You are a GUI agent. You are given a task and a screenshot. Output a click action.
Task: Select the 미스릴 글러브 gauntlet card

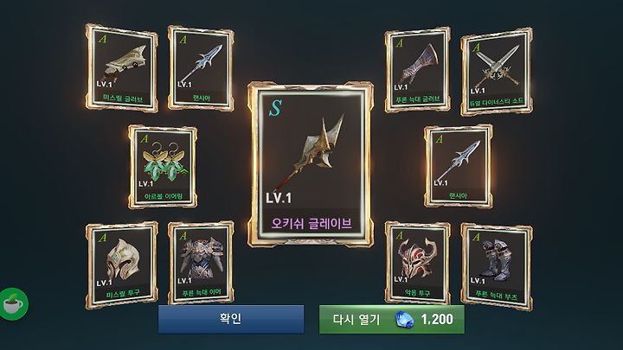(x=122, y=68)
